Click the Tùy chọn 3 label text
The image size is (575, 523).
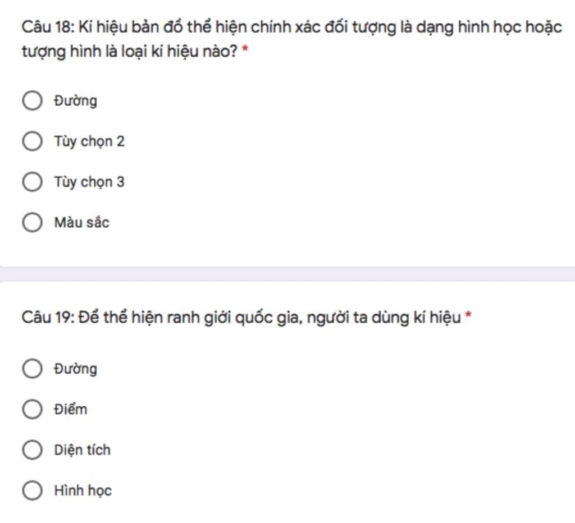click(89, 182)
